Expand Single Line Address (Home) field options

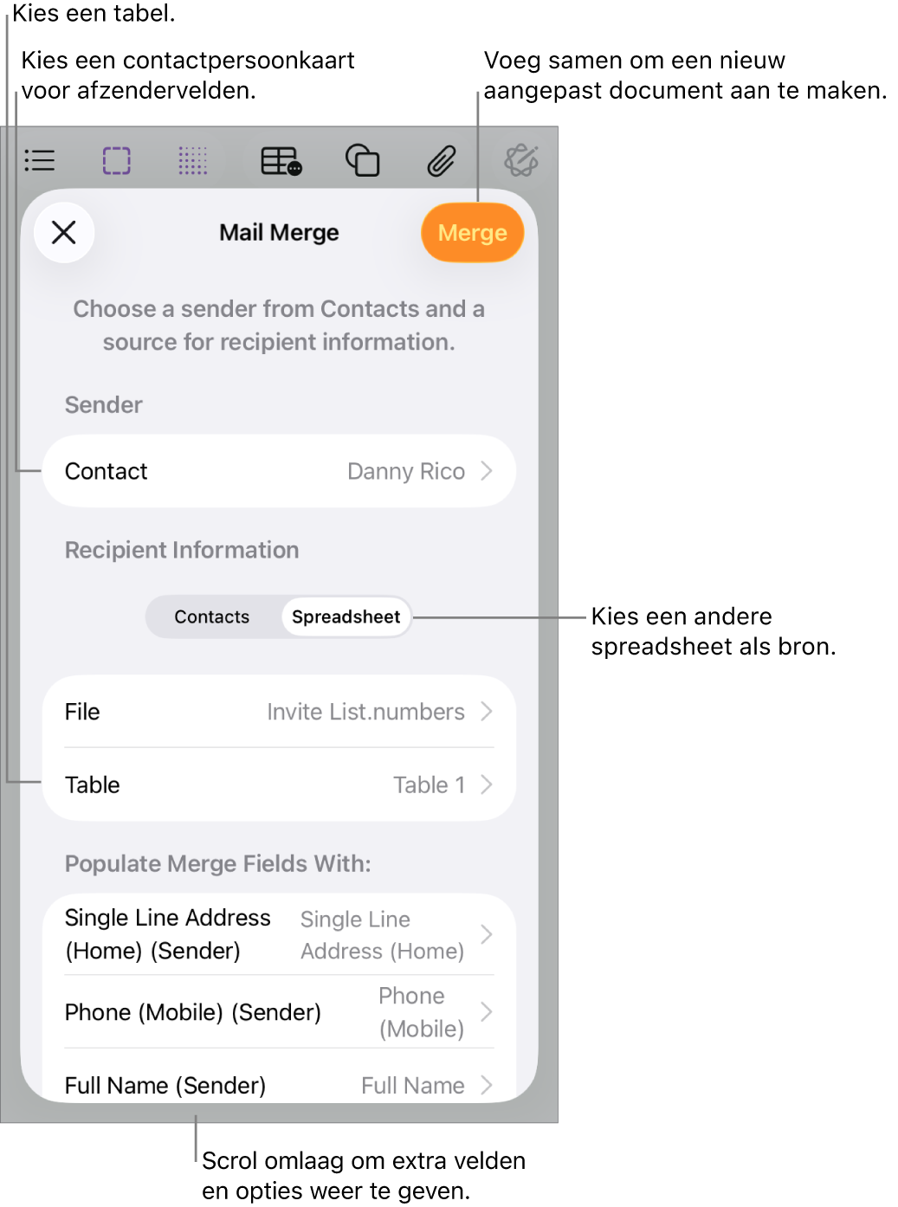pyautogui.click(x=279, y=934)
